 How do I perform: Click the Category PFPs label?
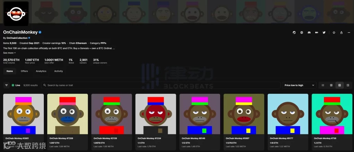click(x=98, y=43)
